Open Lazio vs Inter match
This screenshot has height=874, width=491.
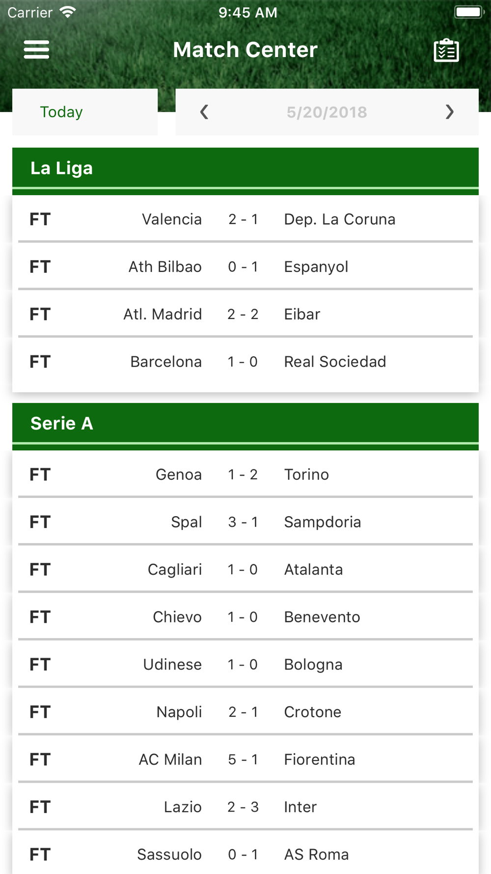click(245, 807)
